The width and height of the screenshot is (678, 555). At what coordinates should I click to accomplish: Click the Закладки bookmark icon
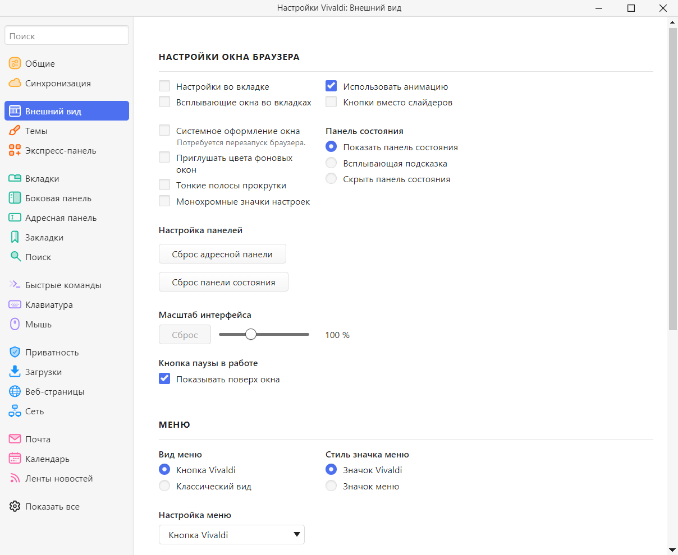point(15,237)
